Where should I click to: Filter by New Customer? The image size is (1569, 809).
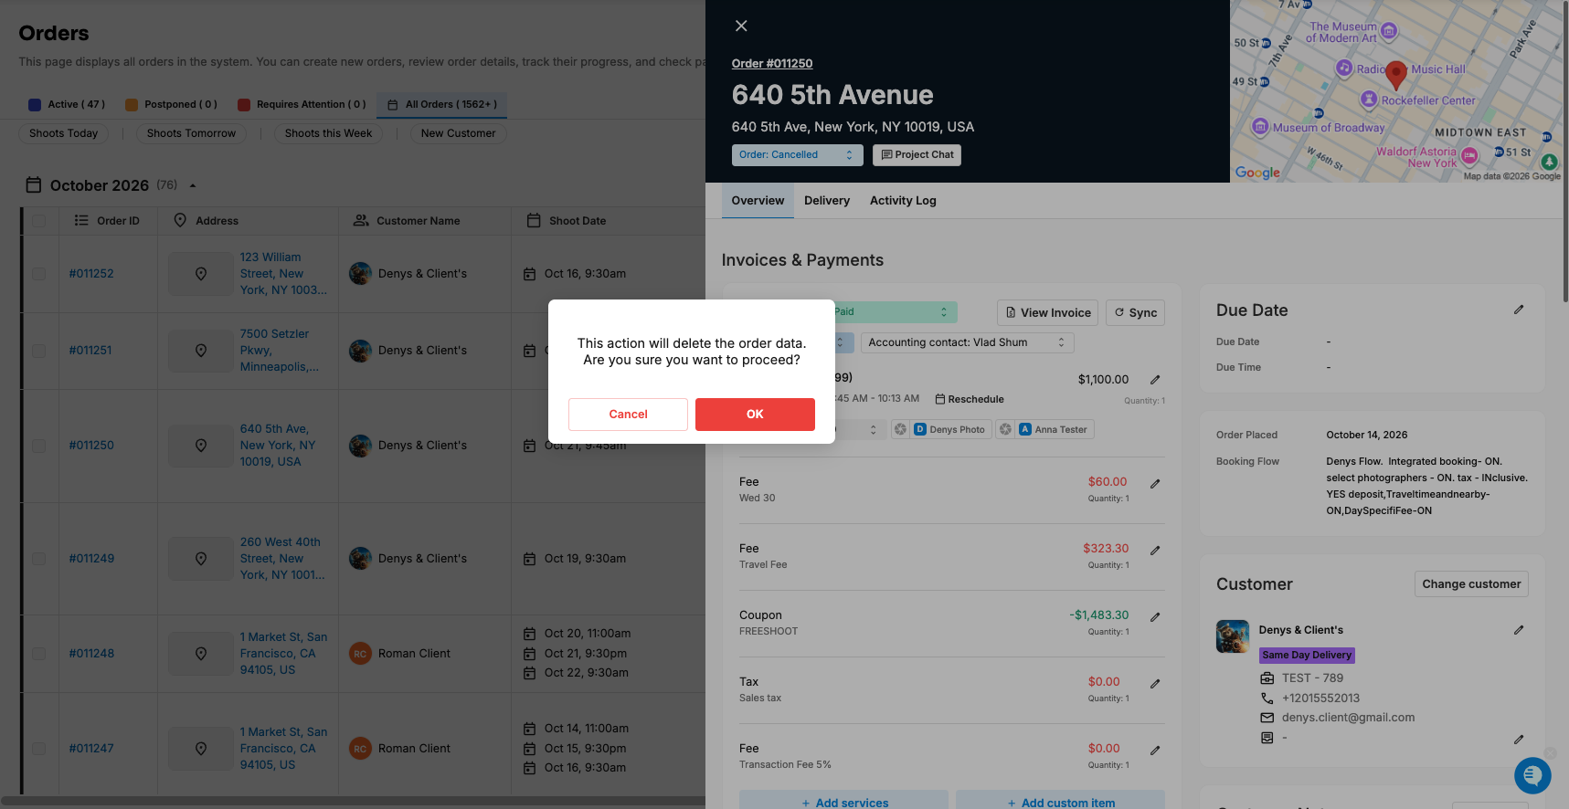(x=458, y=133)
